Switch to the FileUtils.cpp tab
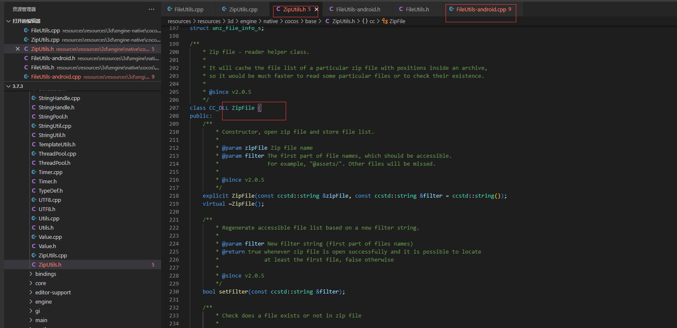 click(x=188, y=9)
